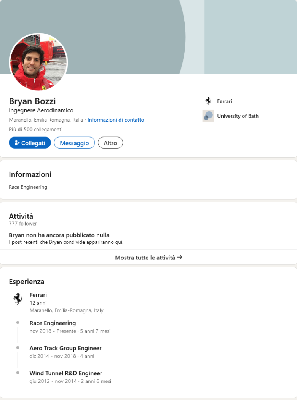The height and width of the screenshot is (400, 297).
Task: Select the Race Engineering role title
Action: [x=53, y=323]
